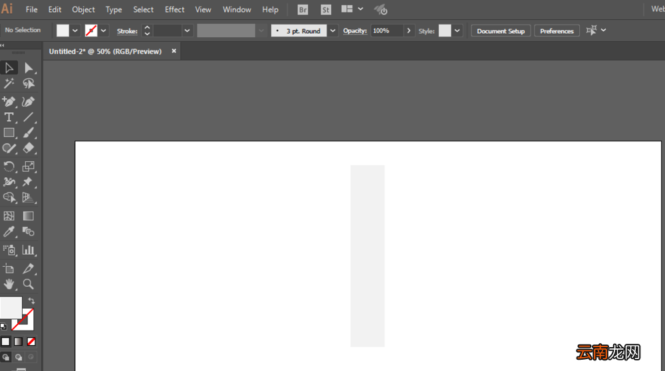Select the Paintbrush tool
Viewport: 665px width, 371px height.
coord(29,133)
